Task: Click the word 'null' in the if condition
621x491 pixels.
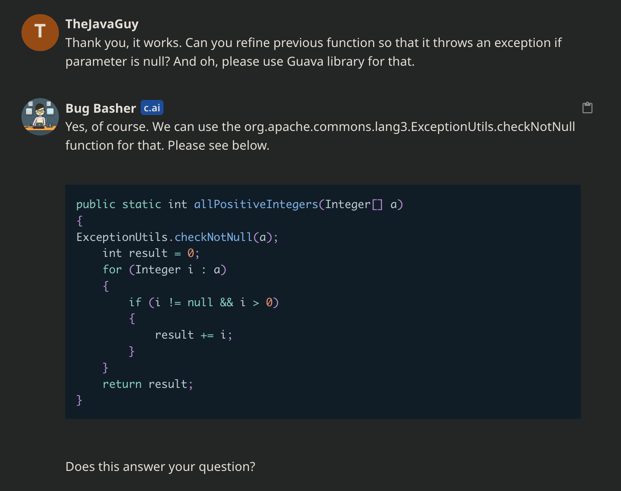Action: [x=200, y=302]
